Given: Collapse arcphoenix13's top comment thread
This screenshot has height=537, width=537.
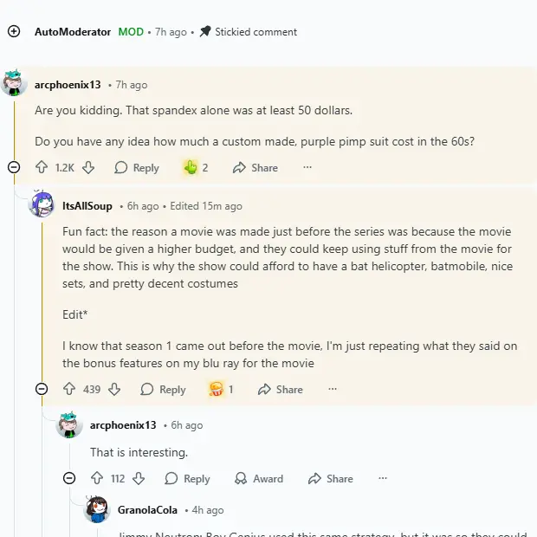Looking at the screenshot, I should pyautogui.click(x=14, y=167).
